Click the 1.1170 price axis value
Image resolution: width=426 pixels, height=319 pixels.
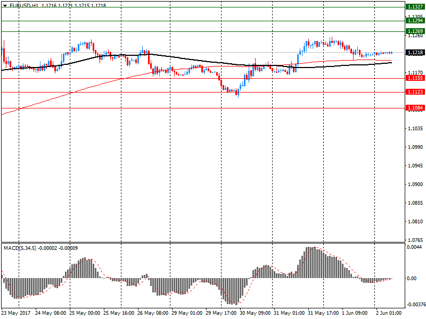click(415, 72)
